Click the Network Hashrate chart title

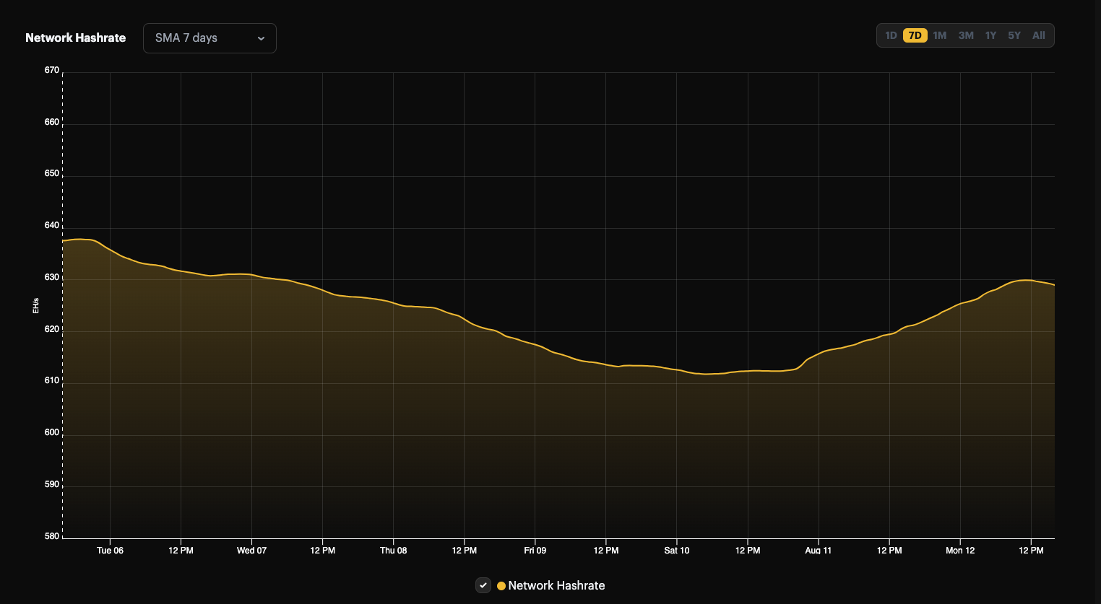pos(75,38)
